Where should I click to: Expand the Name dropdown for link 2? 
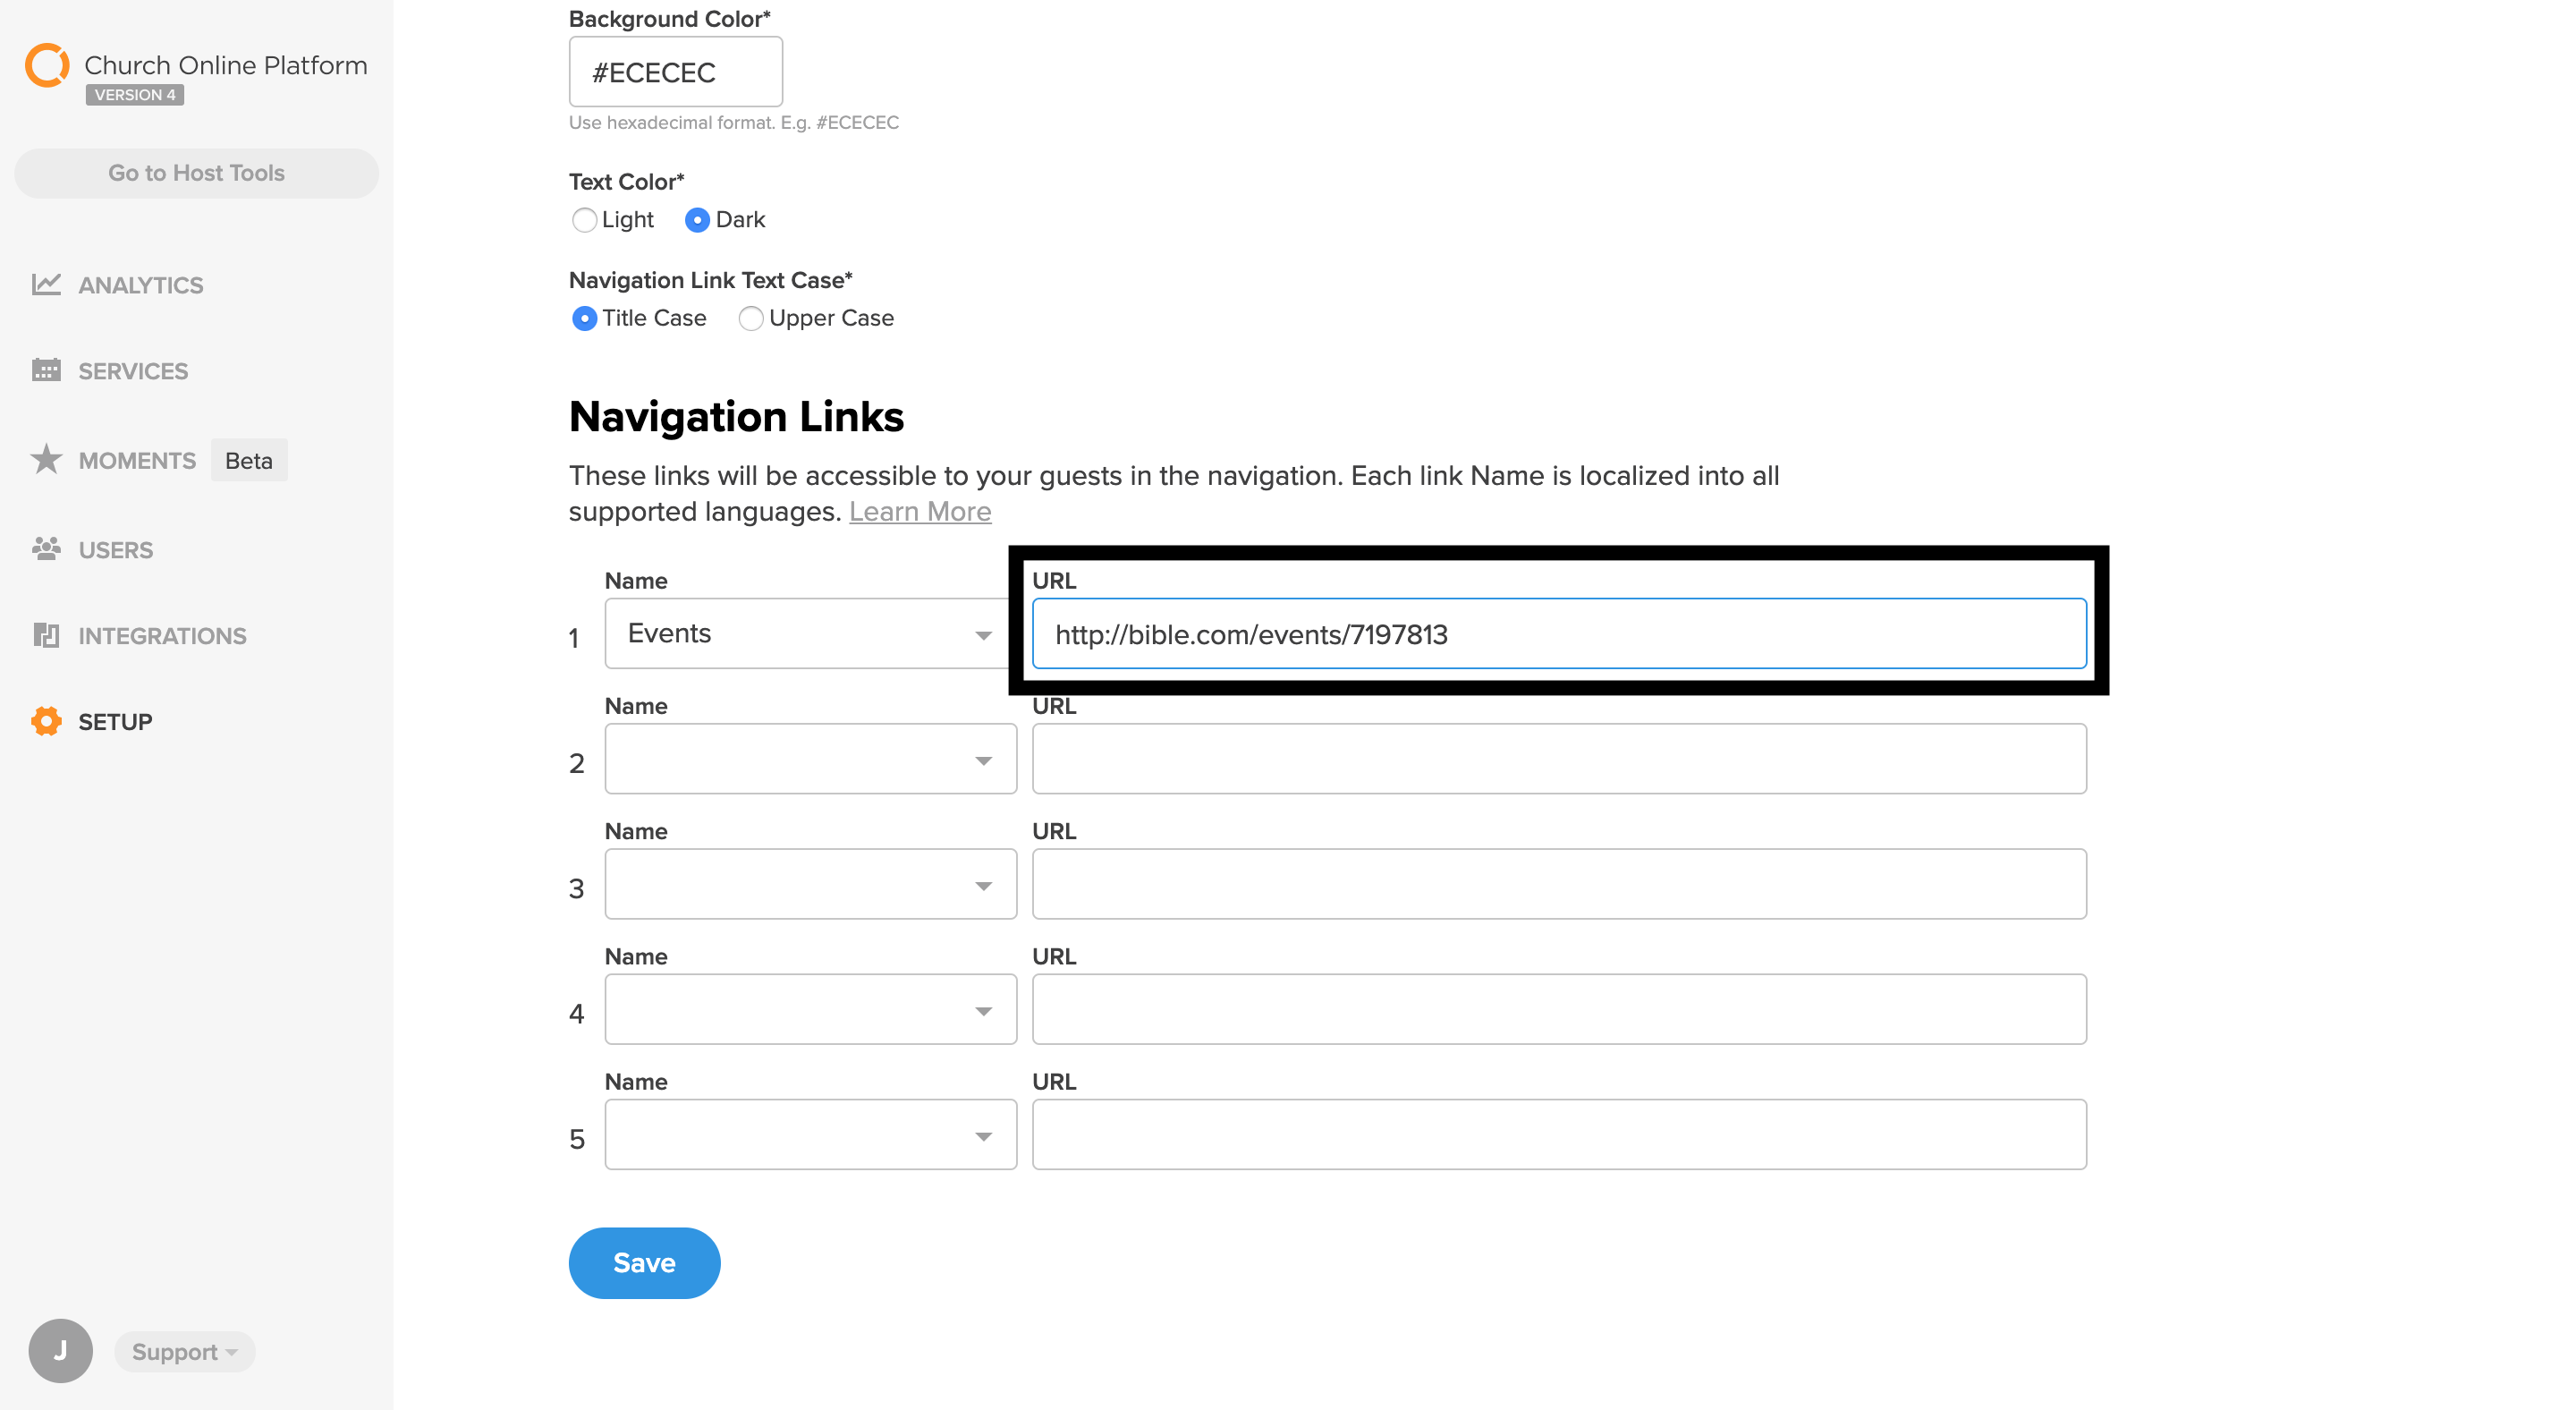810,759
